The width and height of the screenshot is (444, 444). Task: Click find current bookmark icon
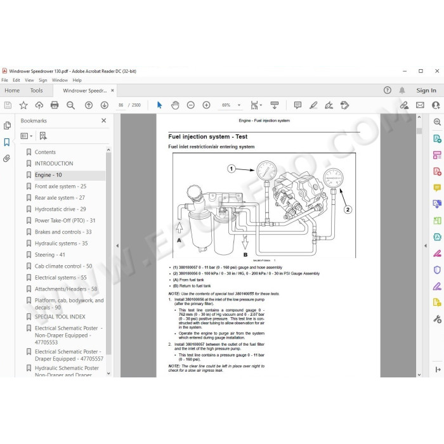click(43, 136)
